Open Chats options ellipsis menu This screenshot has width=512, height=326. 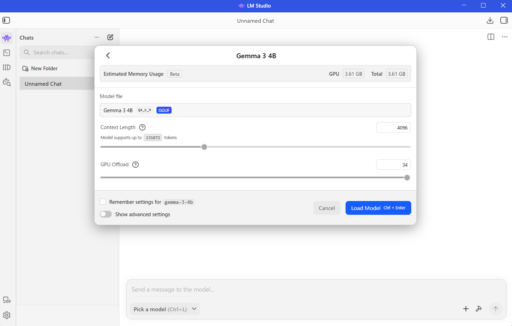(97, 37)
